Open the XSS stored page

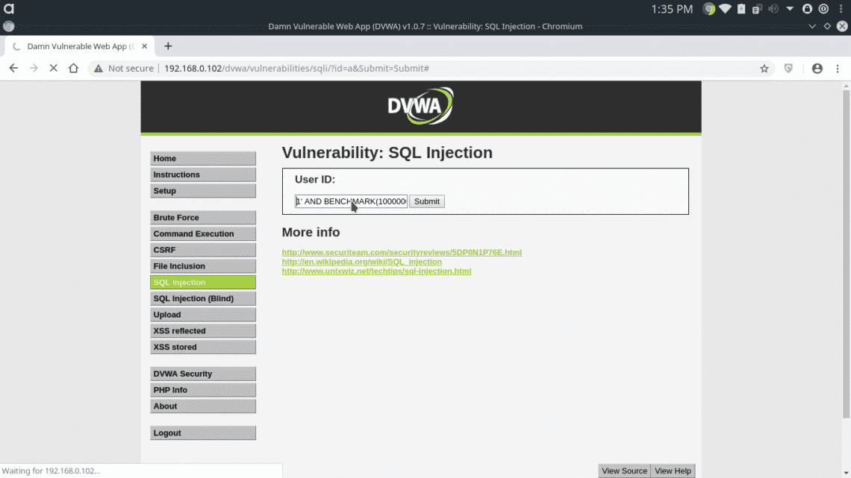pyautogui.click(x=203, y=347)
